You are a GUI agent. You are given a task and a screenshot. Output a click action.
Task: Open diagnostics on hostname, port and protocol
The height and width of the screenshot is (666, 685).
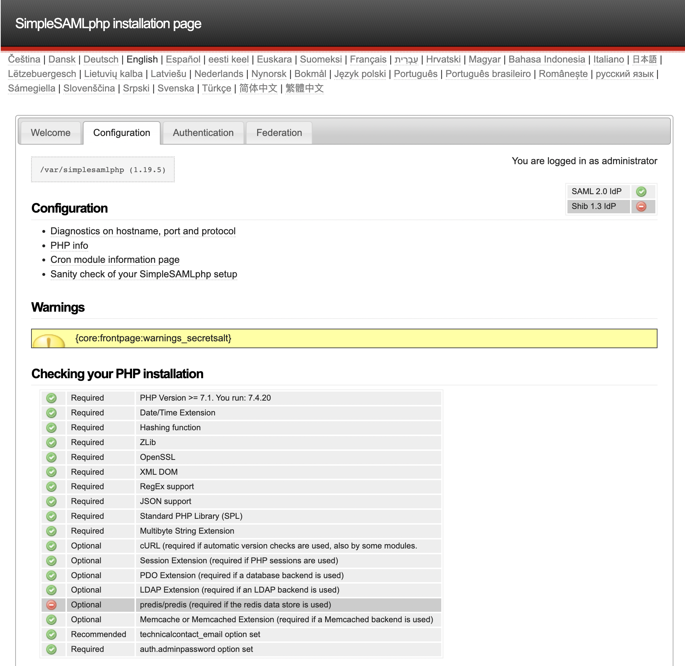[143, 231]
